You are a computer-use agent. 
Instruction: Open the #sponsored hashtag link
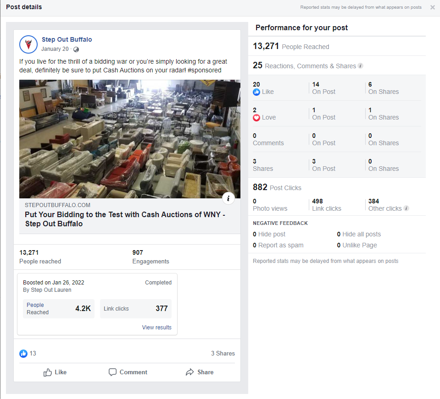click(204, 71)
